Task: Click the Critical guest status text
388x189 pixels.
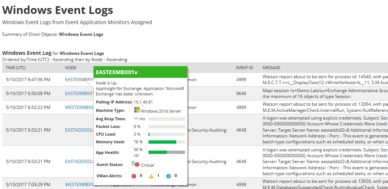Action: pyautogui.click(x=147, y=165)
